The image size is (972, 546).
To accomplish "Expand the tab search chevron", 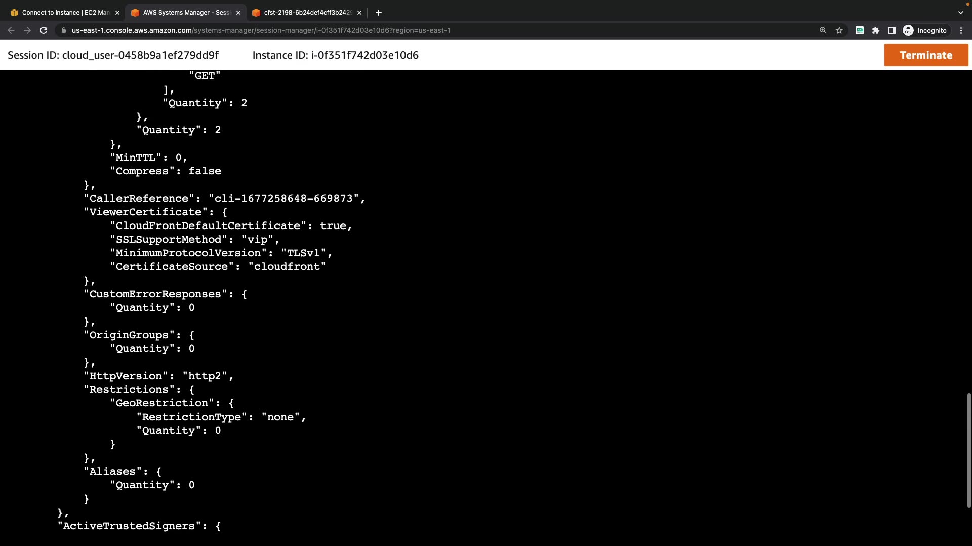I will [x=961, y=13].
